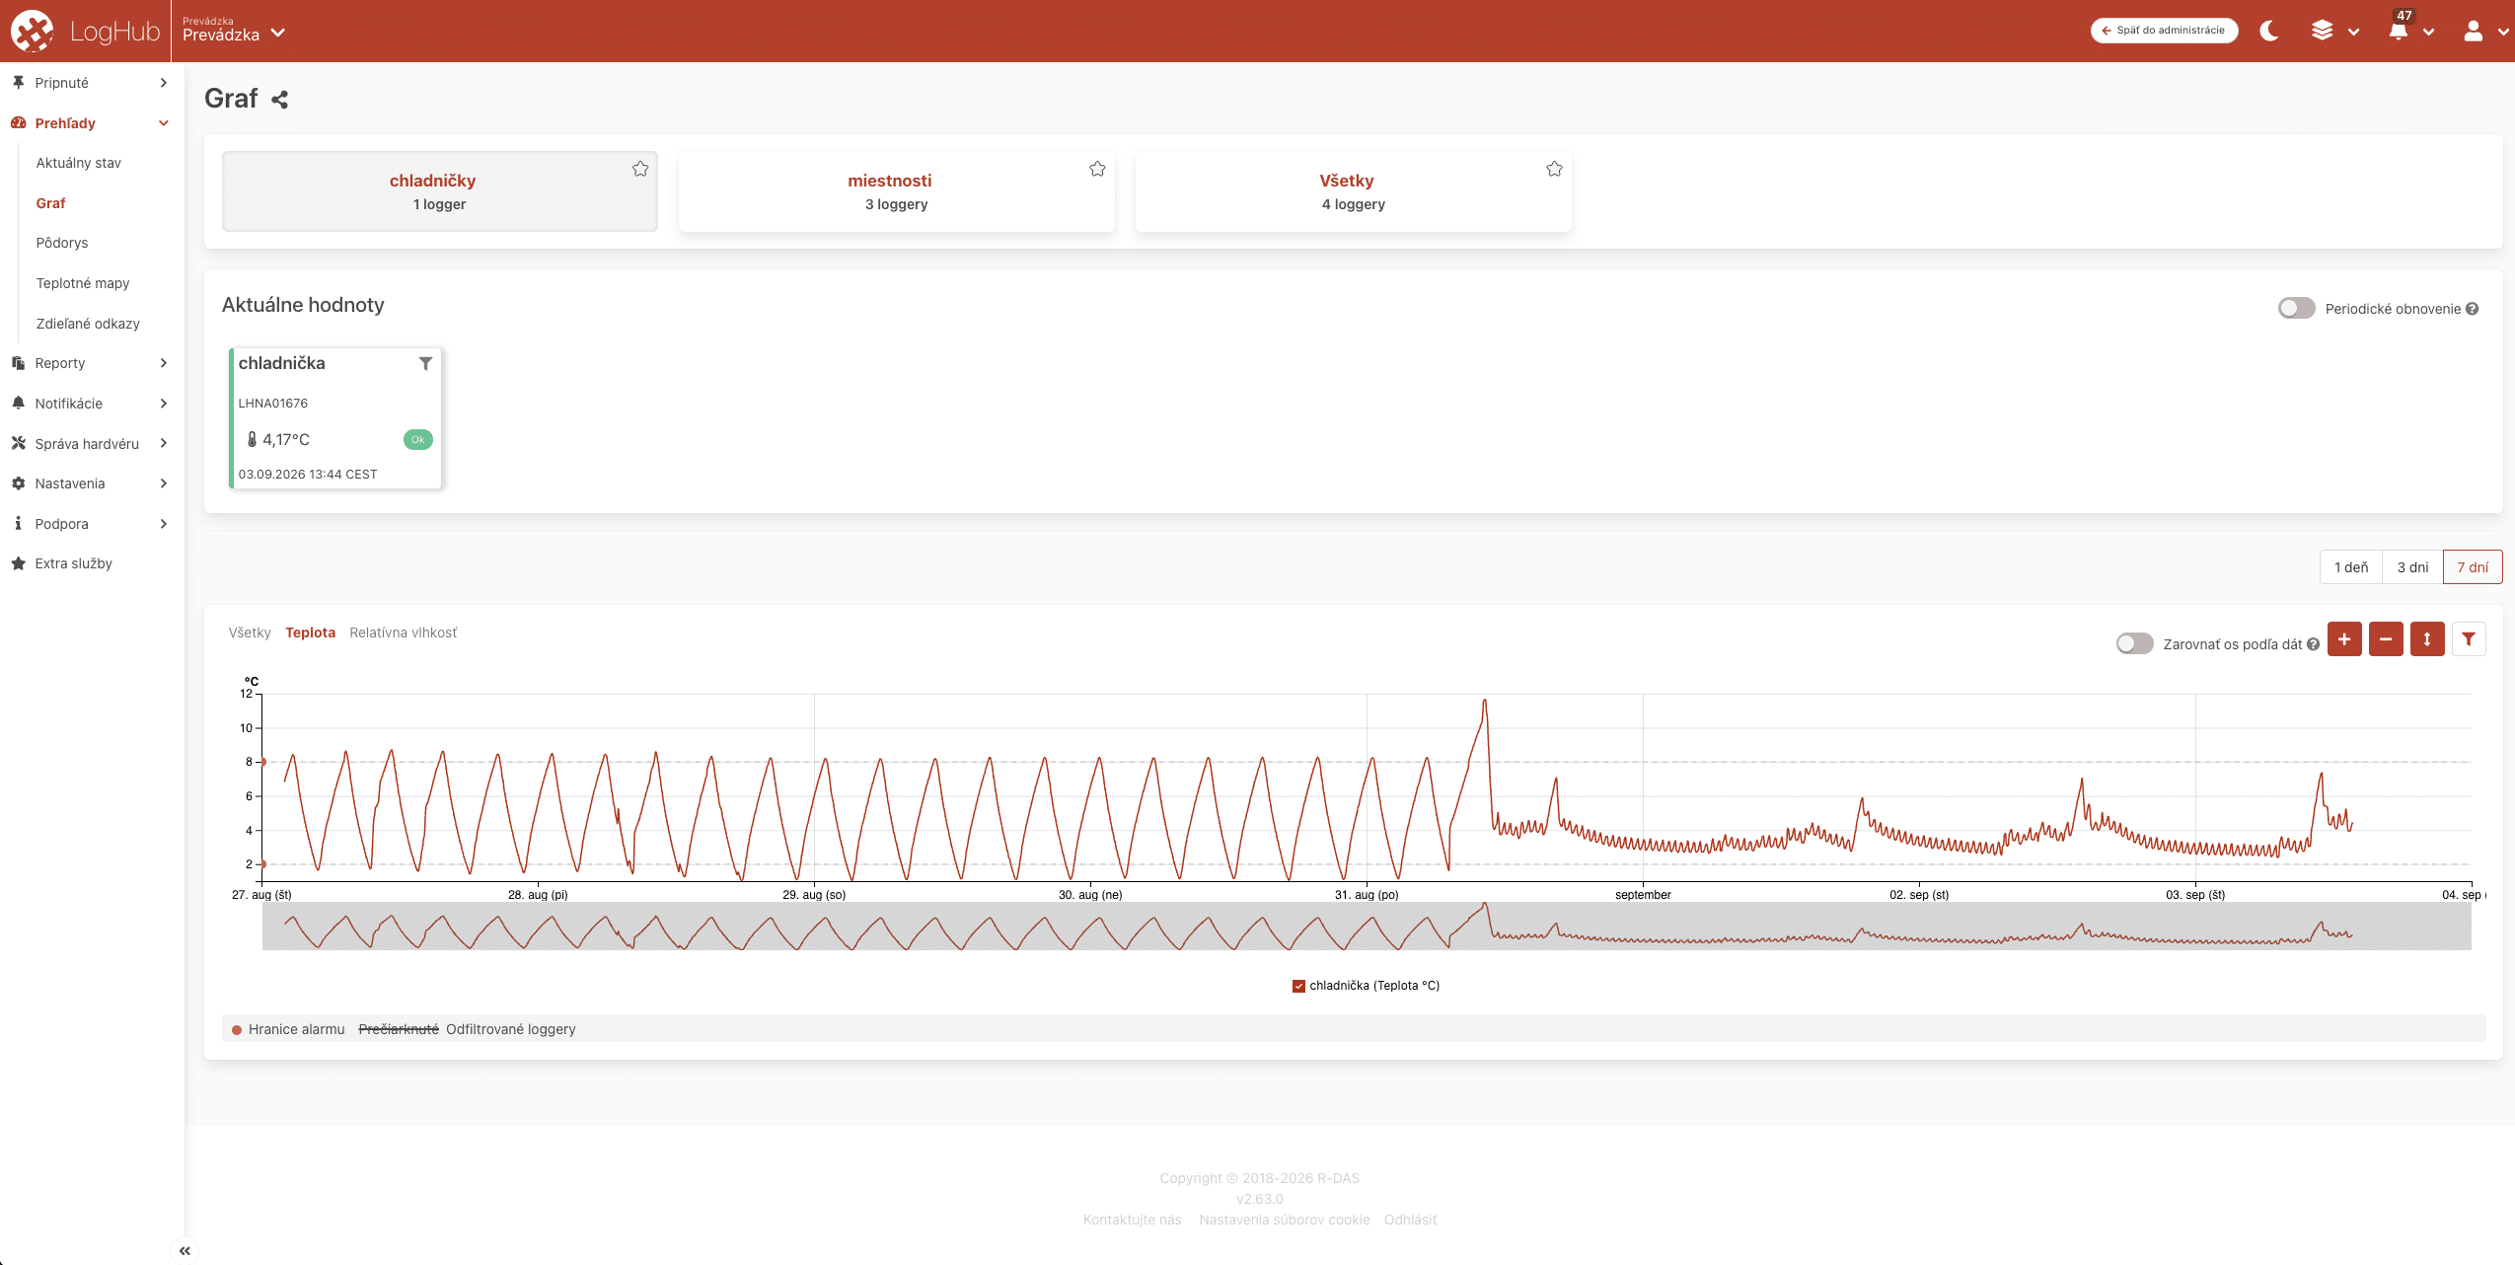The height and width of the screenshot is (1265, 2515).
Task: Favorite the chladničky group with star icon
Action: click(x=640, y=169)
